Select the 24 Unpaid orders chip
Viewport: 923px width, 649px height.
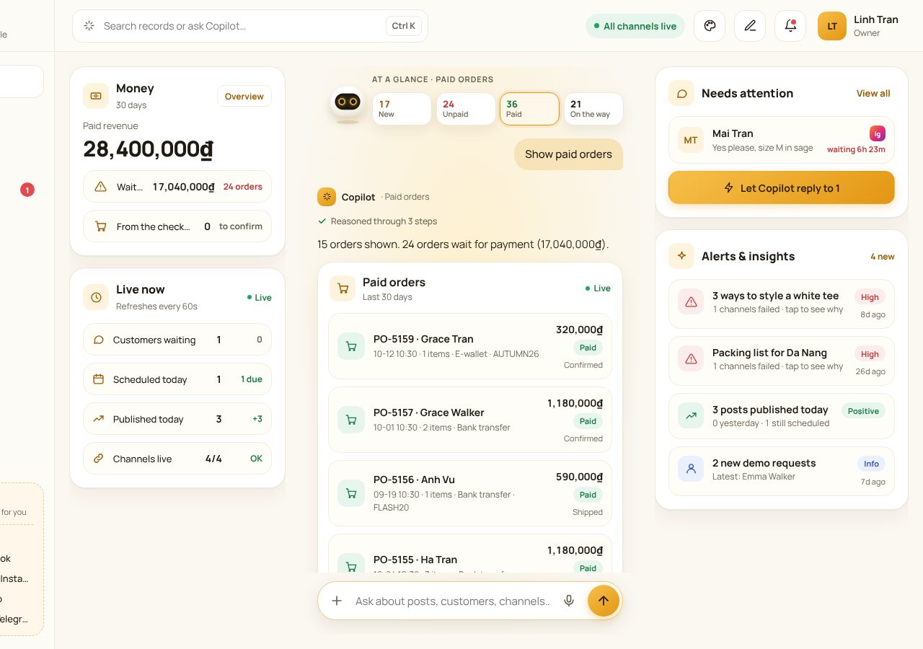click(x=466, y=109)
